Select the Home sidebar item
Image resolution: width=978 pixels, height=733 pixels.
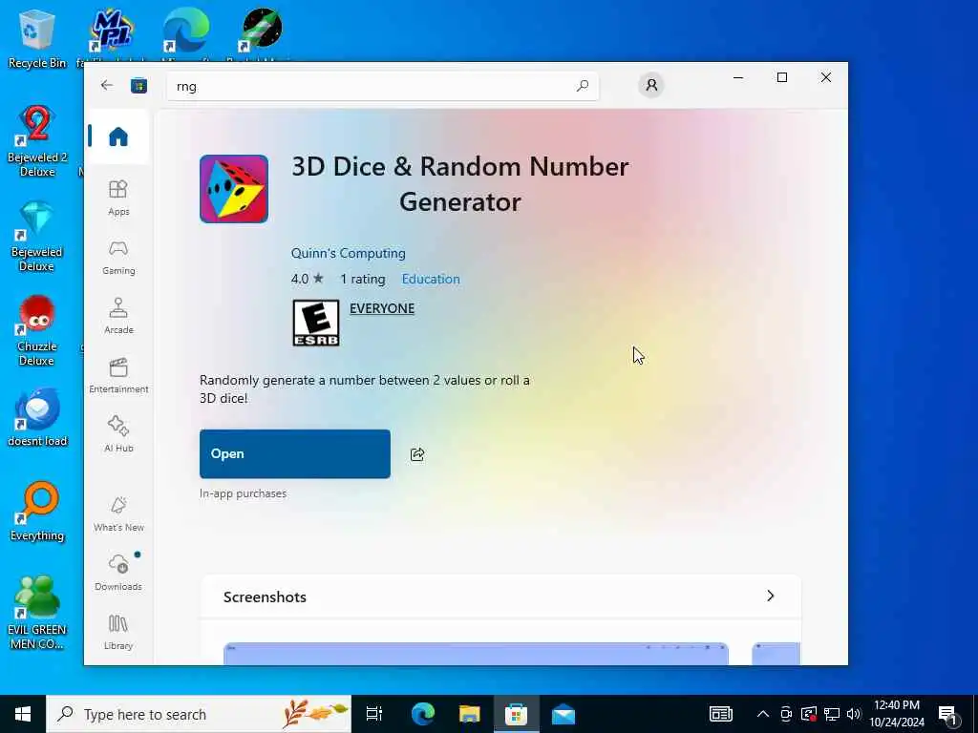click(117, 136)
